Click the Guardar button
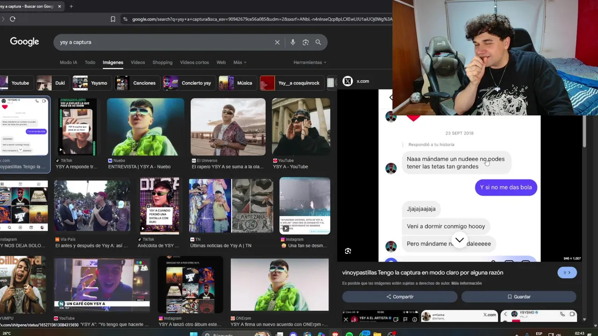This screenshot has height=336, width=598. (519, 297)
